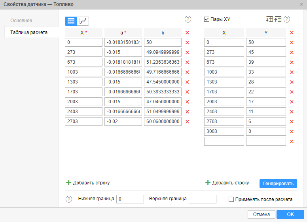Delete XY pair row with X 3003

292,131
